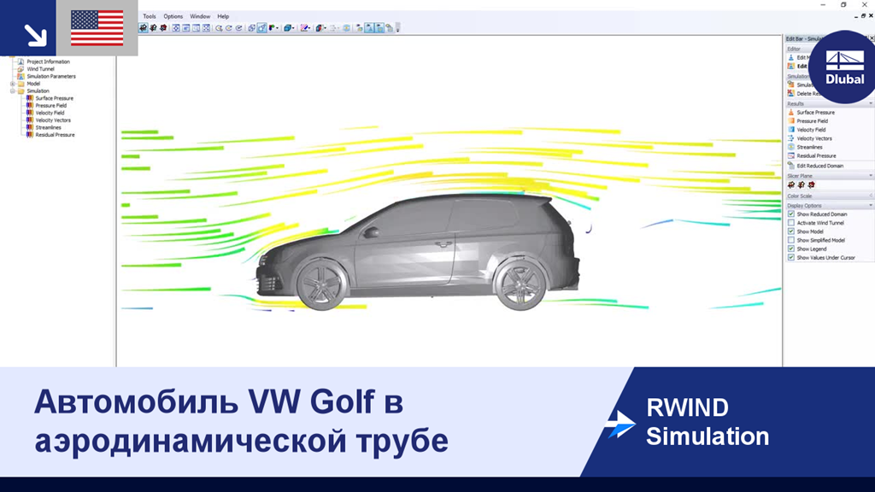Image resolution: width=875 pixels, height=492 pixels.
Task: Select Velocity Vectors in navigator tree
Action: (53, 120)
